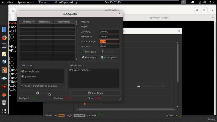Click the network icon in top bar
This screenshot has height=122, width=217.
(200, 2)
